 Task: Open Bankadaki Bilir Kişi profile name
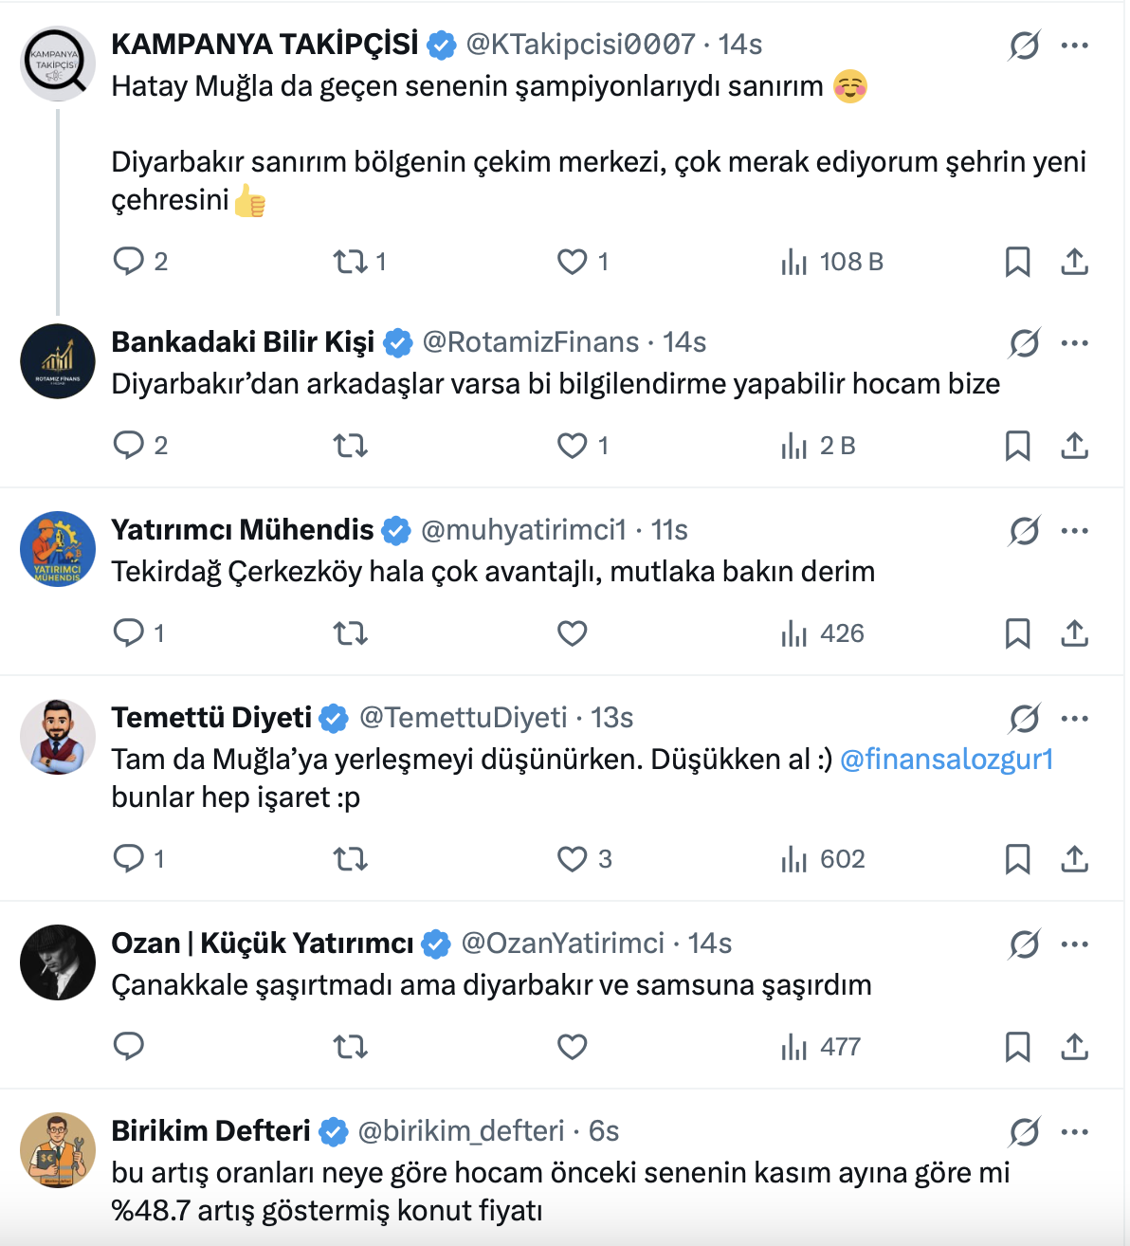tap(243, 342)
